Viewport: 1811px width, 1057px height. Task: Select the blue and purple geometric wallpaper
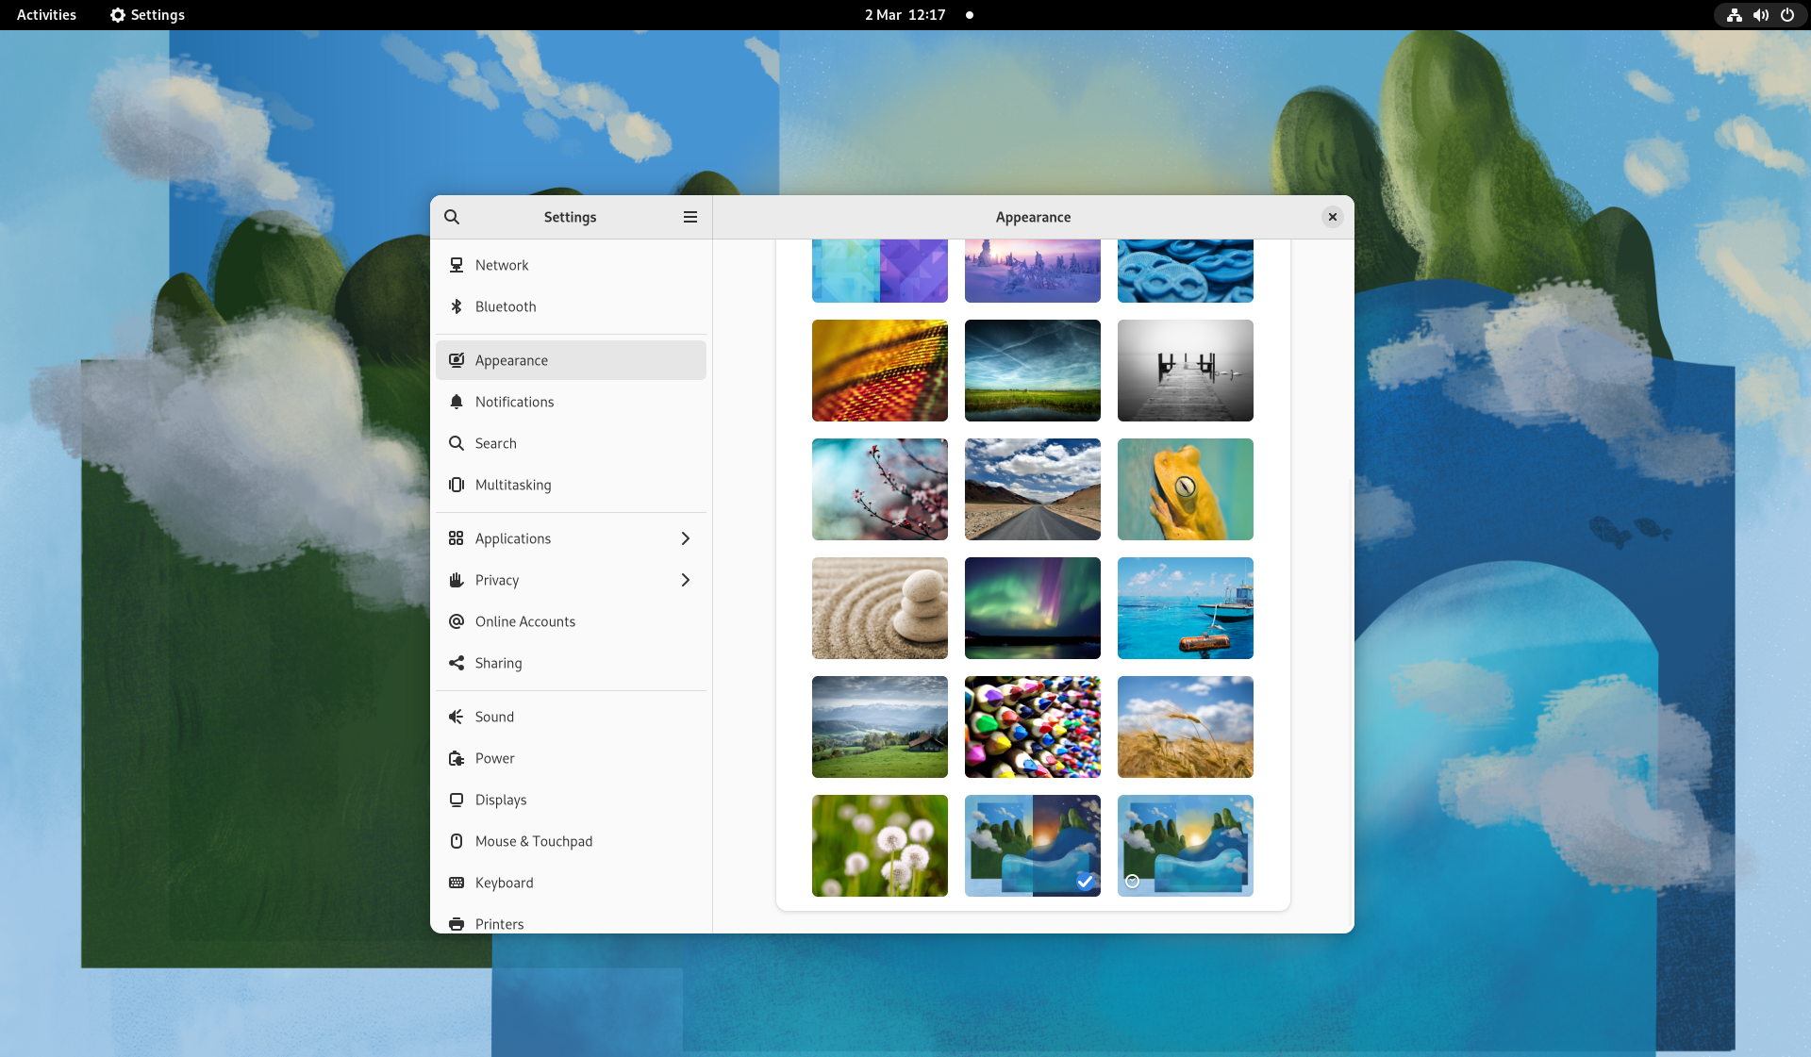tap(880, 271)
